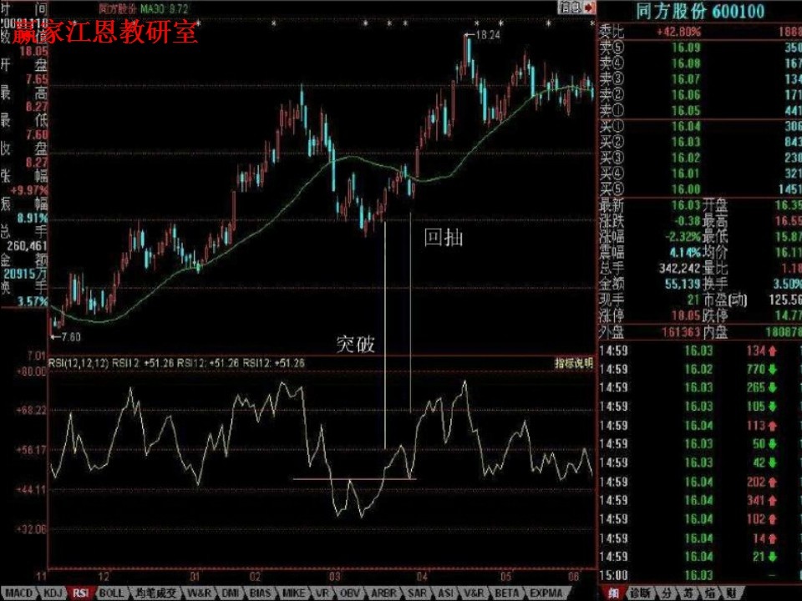
Task: Click the 财 tab at bottom right
Action: (732, 593)
